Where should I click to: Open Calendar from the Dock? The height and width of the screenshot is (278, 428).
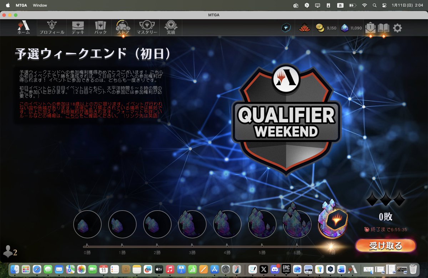(x=104, y=269)
